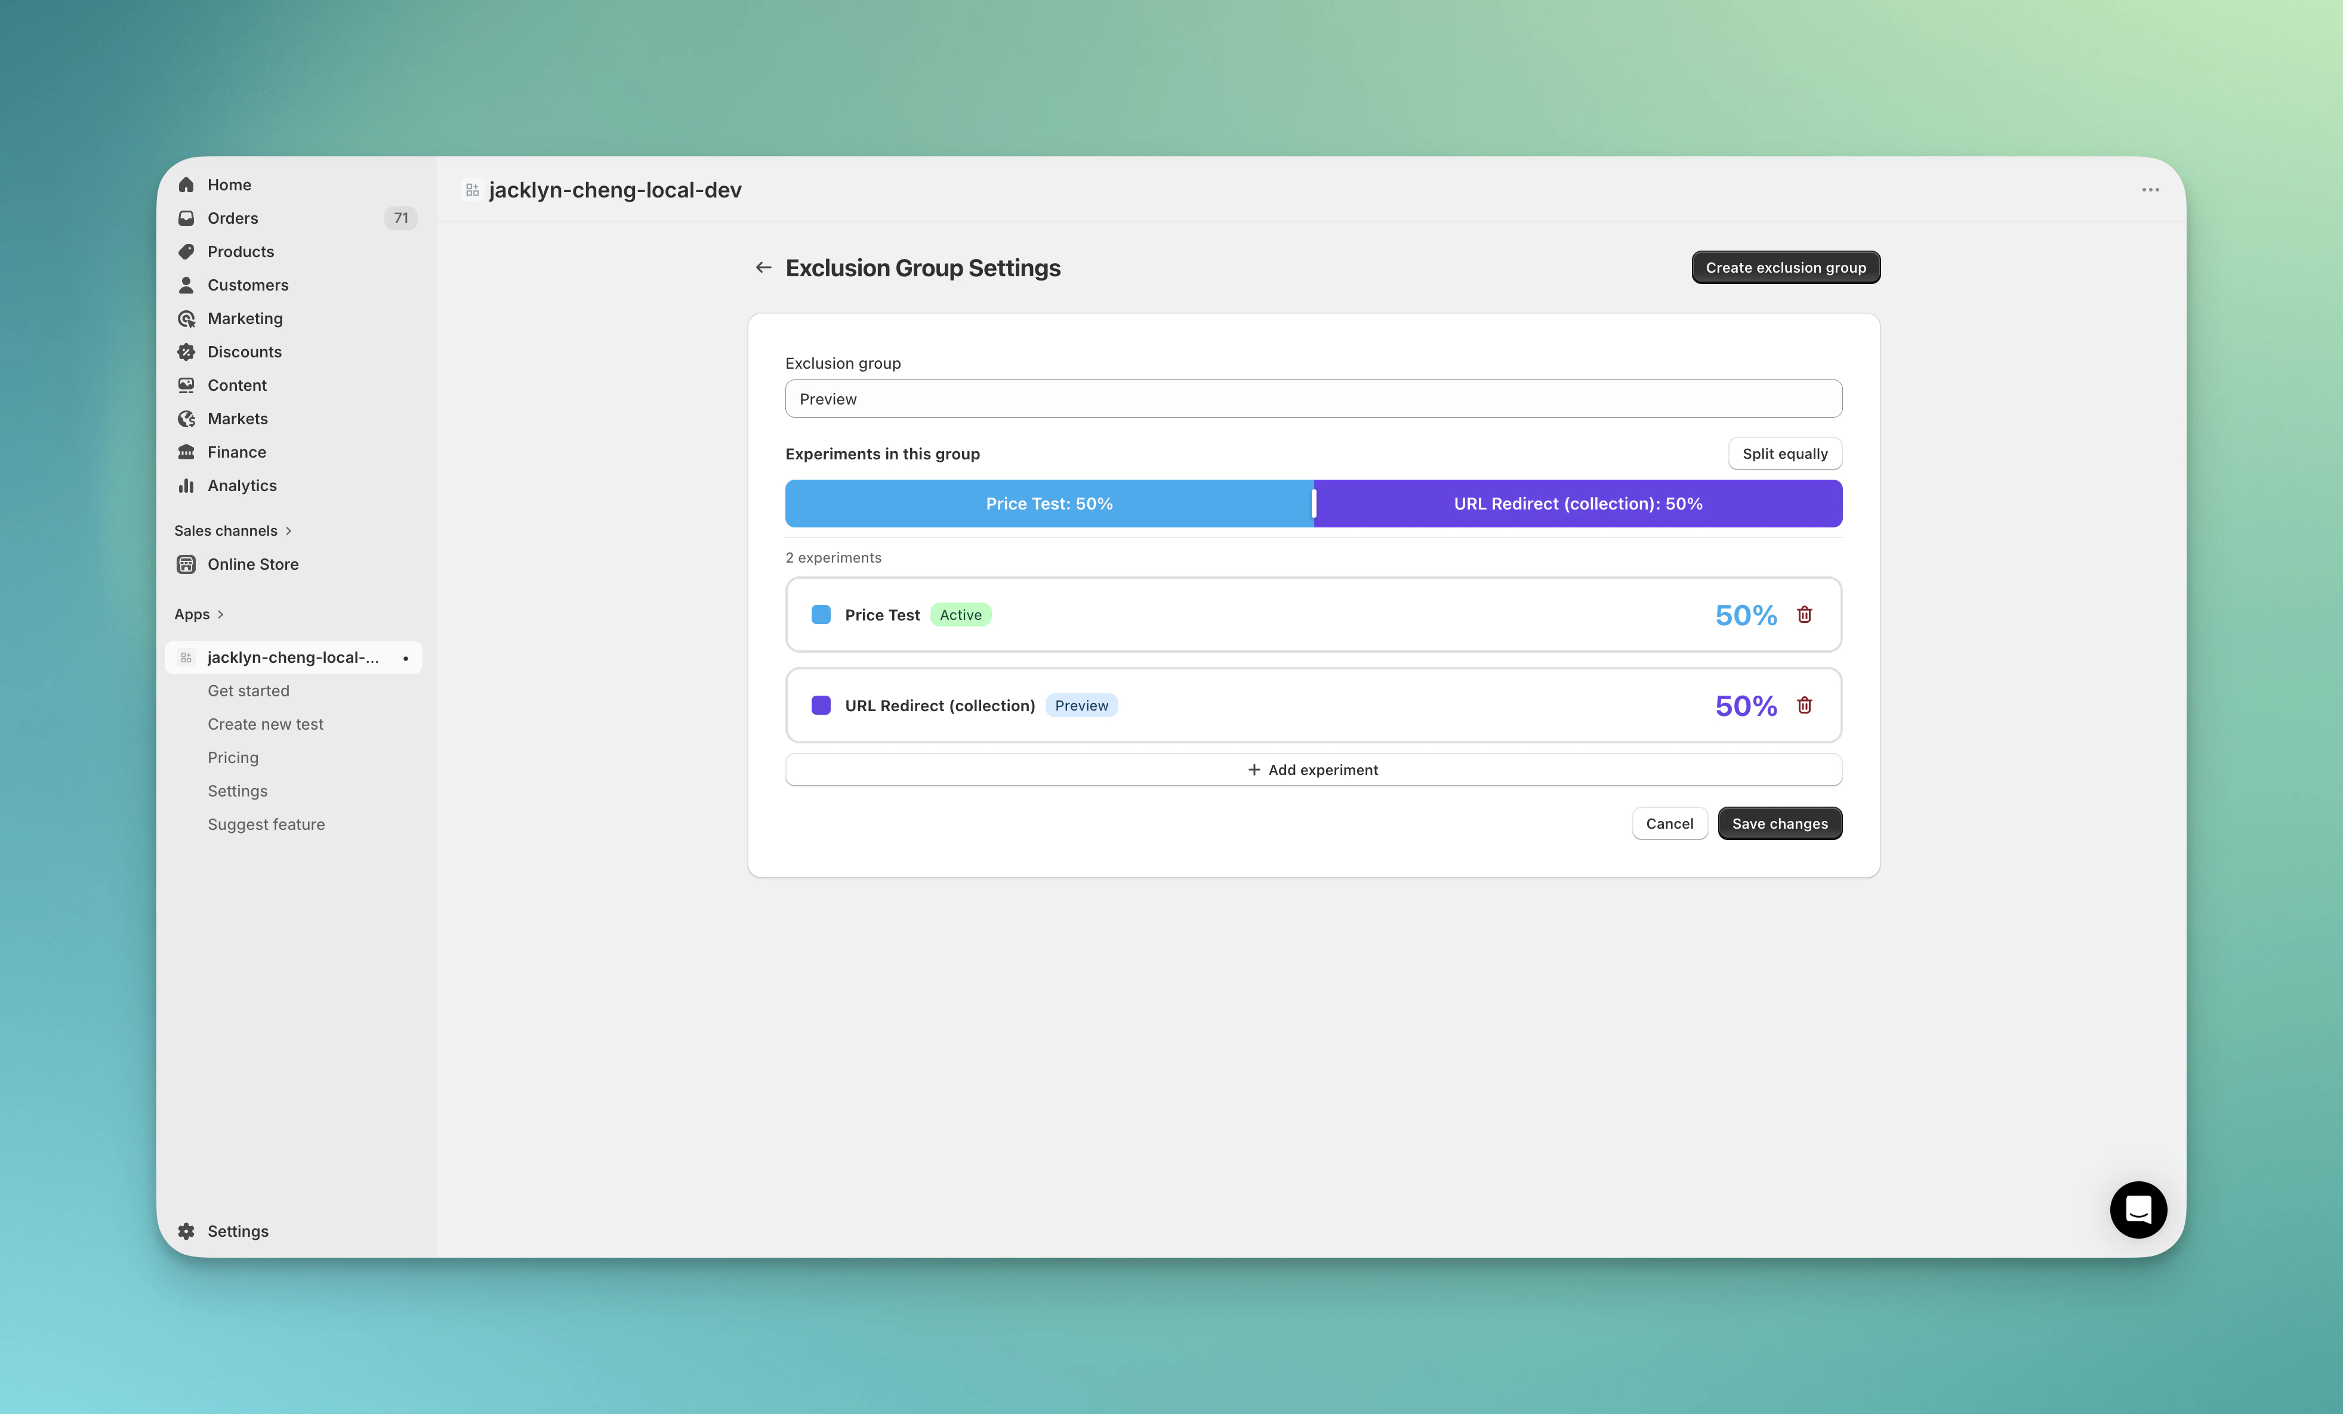The width and height of the screenshot is (2343, 1414).
Task: Open the Products menu item
Action: [x=294, y=251]
